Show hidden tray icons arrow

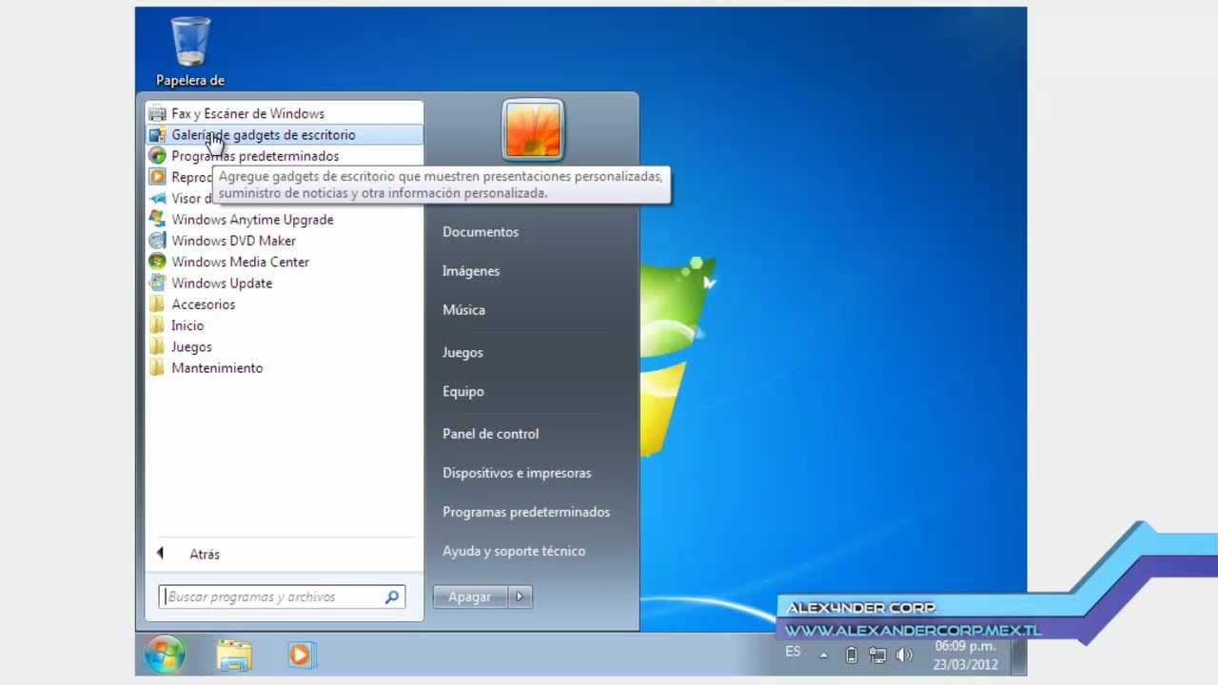(824, 655)
